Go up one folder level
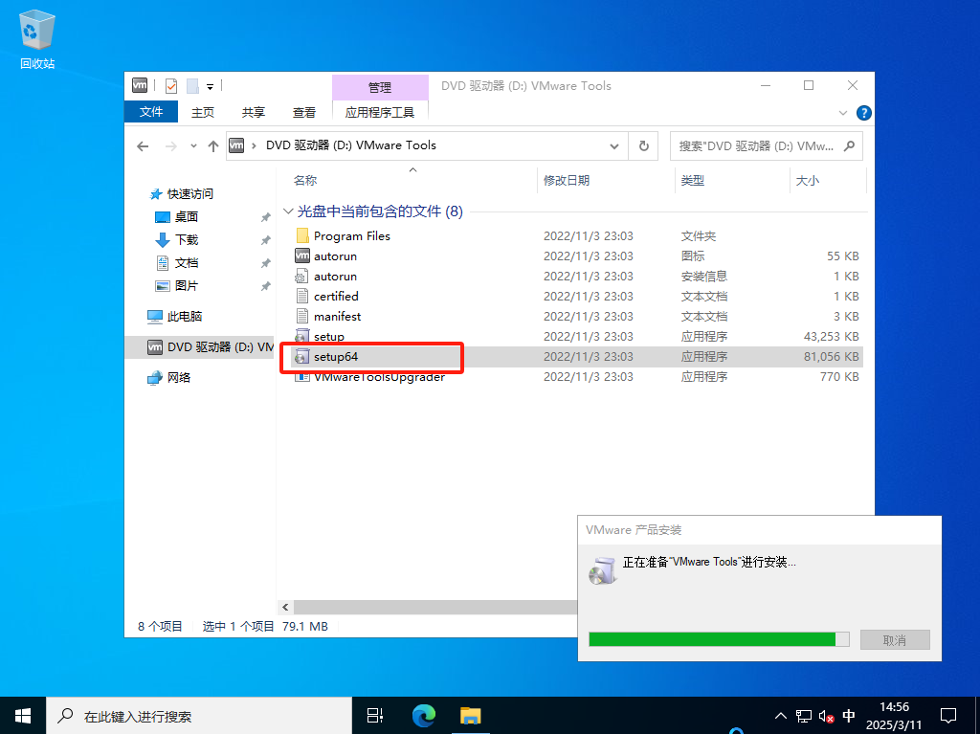This screenshot has height=734, width=980. [213, 146]
